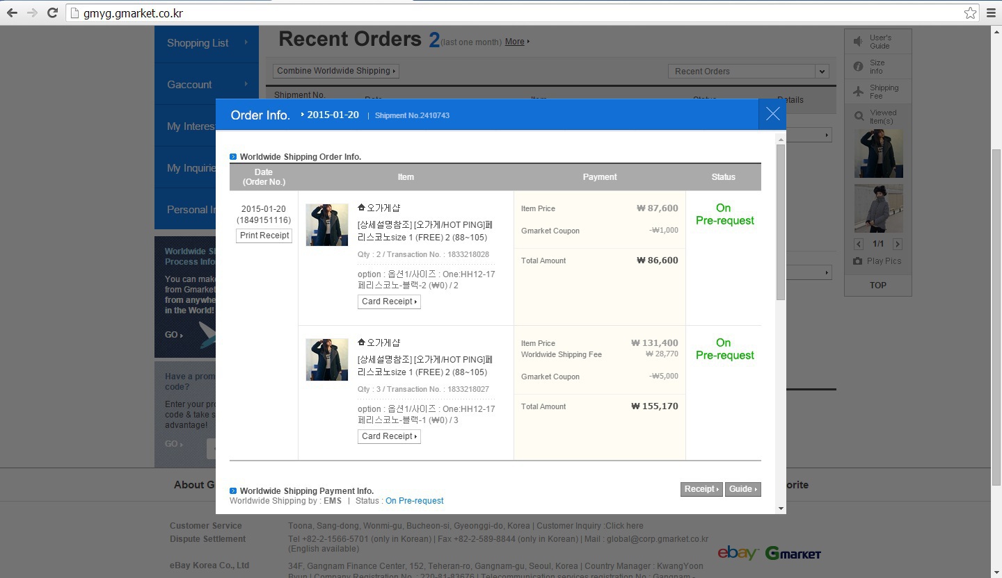Reload the page with the refresh icon
Viewport: 1002px width, 578px height.
tap(52, 13)
